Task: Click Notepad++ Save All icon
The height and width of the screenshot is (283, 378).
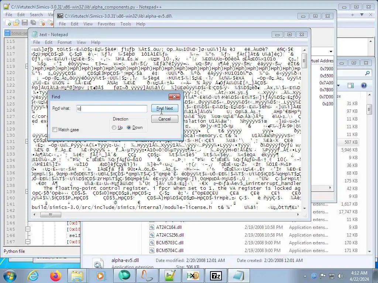Action: [33, 22]
